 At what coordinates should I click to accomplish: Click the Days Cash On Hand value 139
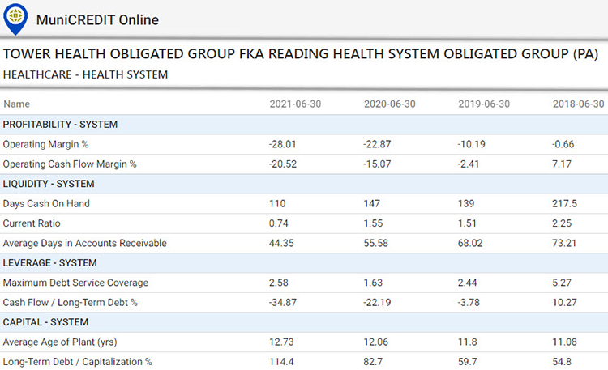point(466,203)
